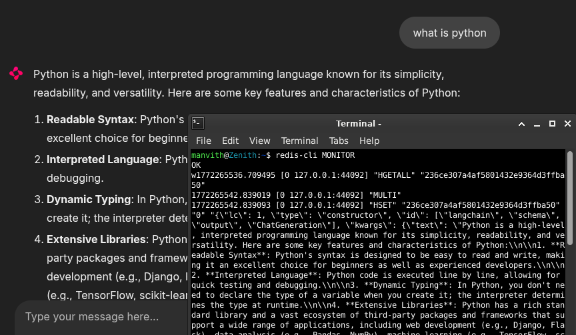
Task: Click the 'Terminal -' window title
Action: point(359,124)
